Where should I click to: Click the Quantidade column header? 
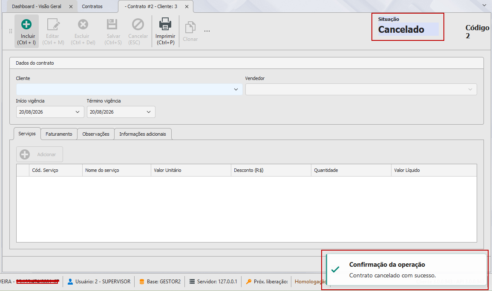click(351, 170)
